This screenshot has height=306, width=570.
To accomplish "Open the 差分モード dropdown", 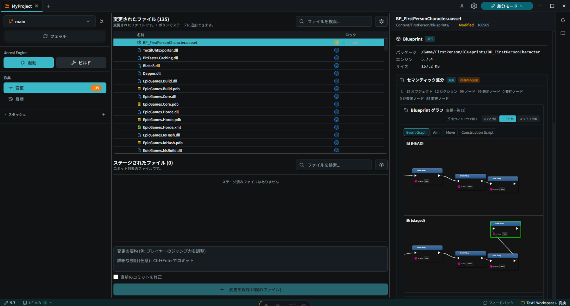I will [507, 6].
